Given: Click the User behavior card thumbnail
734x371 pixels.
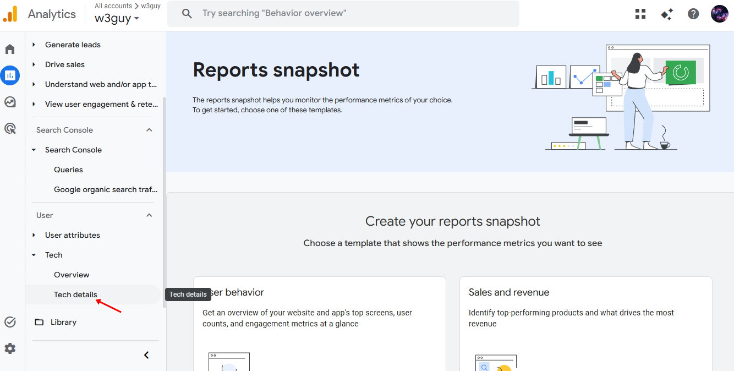Looking at the screenshot, I should pyautogui.click(x=229, y=362).
